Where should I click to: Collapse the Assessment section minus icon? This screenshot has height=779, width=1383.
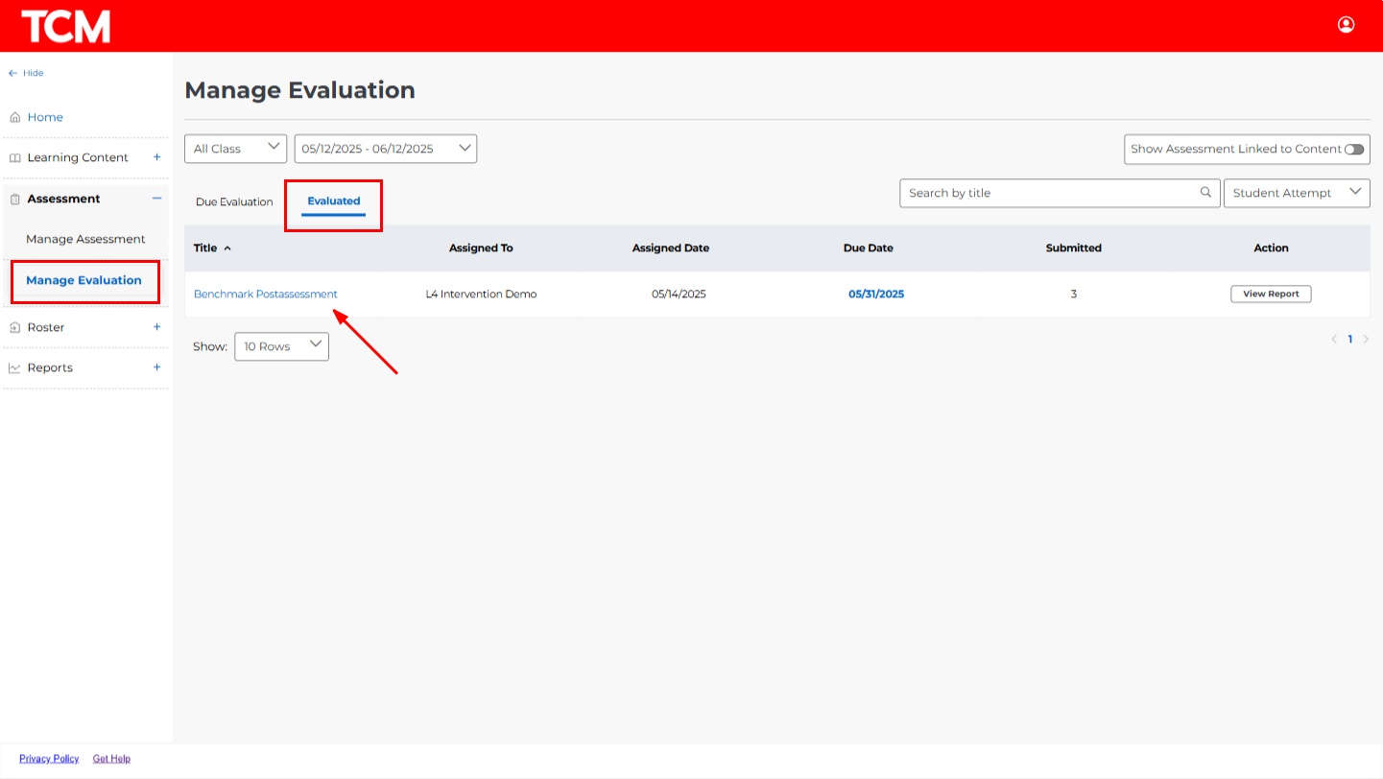tap(156, 199)
